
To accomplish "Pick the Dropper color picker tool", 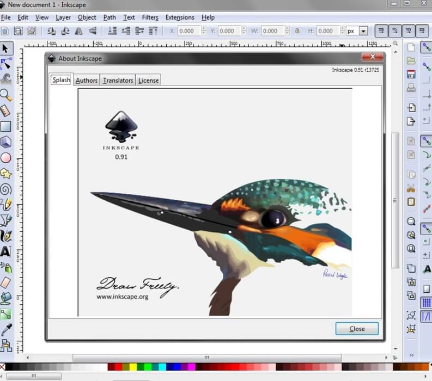I will click(x=5, y=330).
